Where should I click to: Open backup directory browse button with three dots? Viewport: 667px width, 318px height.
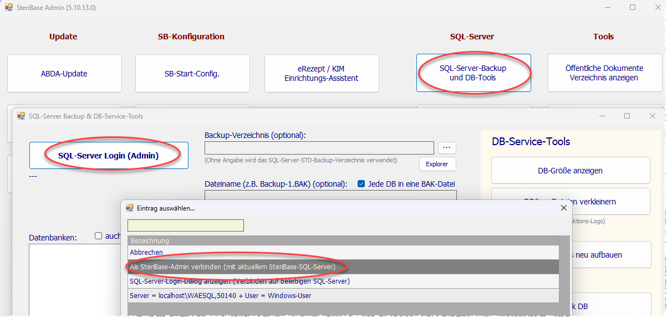coord(447,147)
